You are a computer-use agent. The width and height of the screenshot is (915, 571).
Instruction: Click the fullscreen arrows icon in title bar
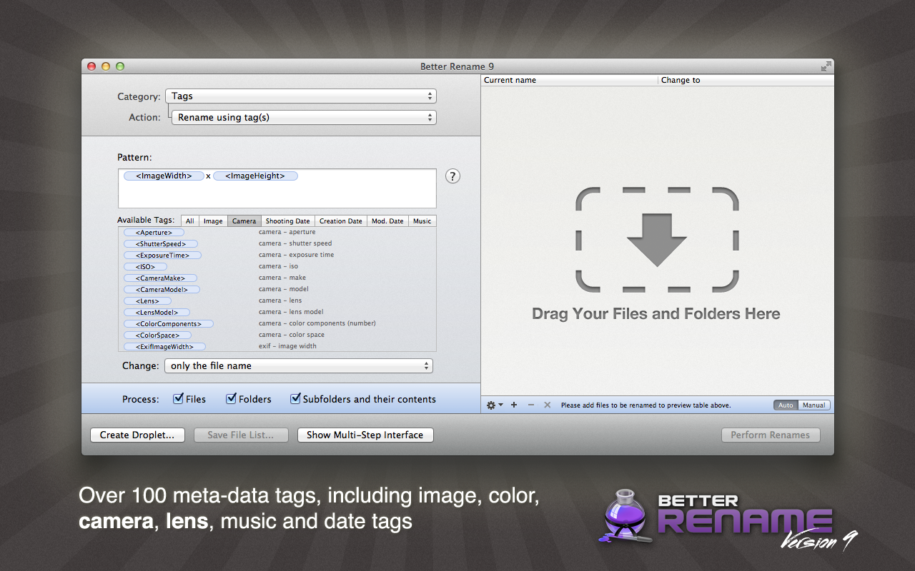[x=826, y=66]
